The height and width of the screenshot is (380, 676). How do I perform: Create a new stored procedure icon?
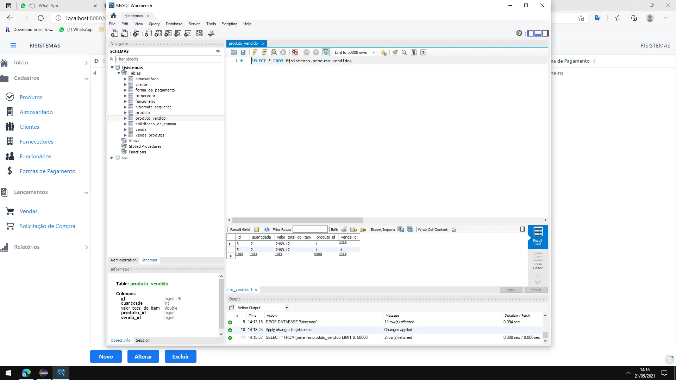coord(178,33)
